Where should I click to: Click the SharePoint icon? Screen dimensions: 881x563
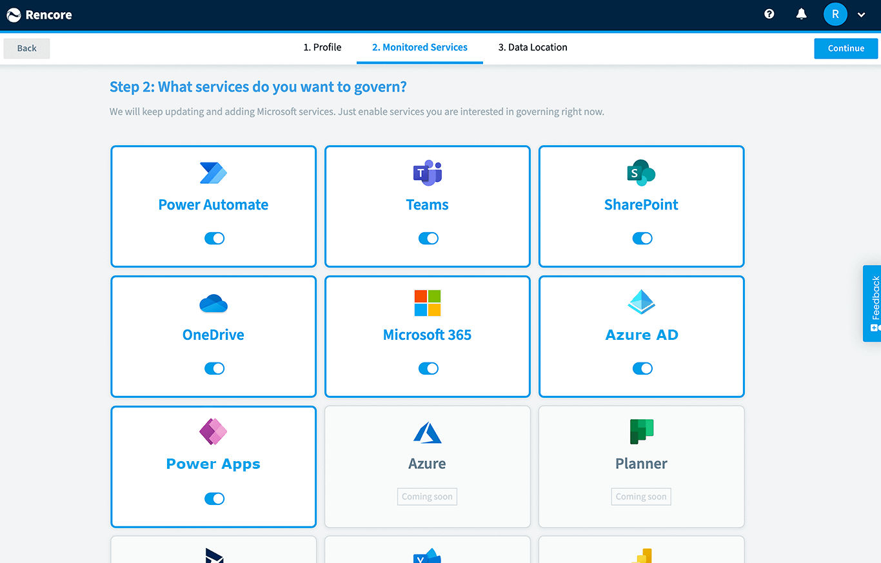(x=641, y=173)
